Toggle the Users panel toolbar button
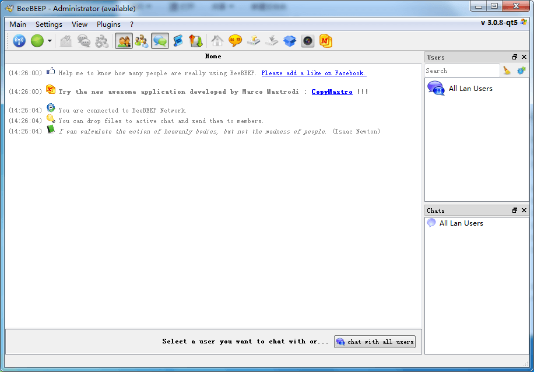Image resolution: width=534 pixels, height=372 pixels. click(x=124, y=41)
